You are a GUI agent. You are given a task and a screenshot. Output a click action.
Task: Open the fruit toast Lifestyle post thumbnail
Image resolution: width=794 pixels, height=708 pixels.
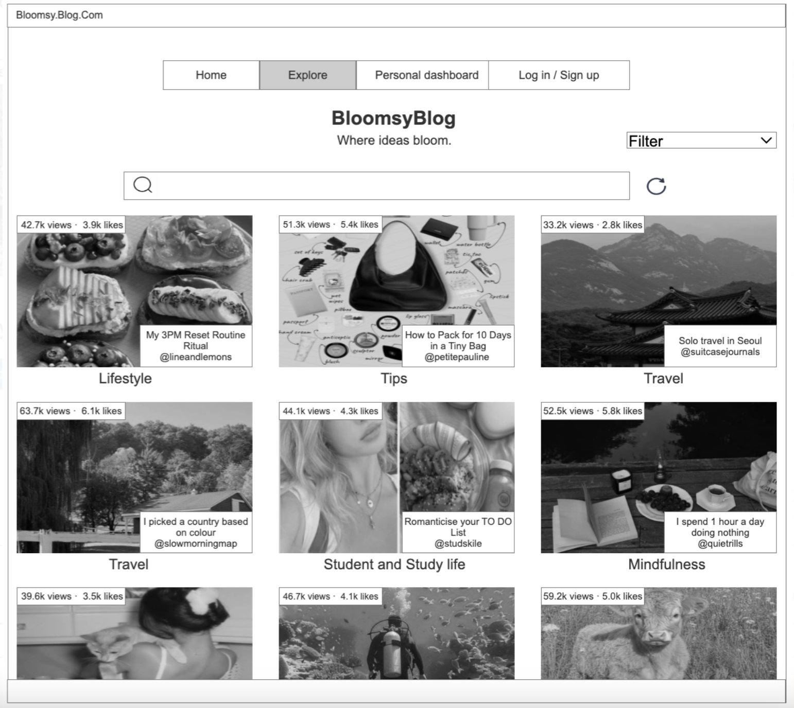pos(134,291)
